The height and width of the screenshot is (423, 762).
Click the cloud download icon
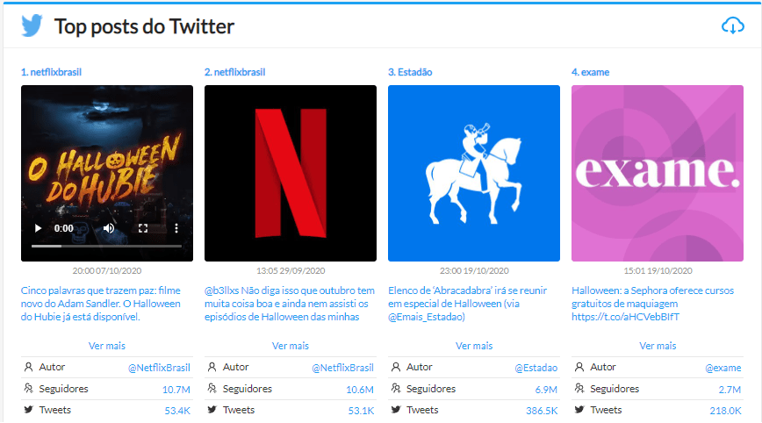[732, 26]
